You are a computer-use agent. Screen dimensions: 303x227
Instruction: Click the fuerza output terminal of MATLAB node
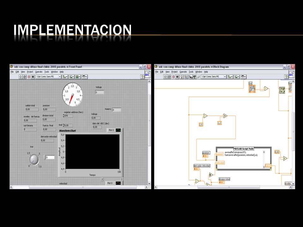pos(268,166)
